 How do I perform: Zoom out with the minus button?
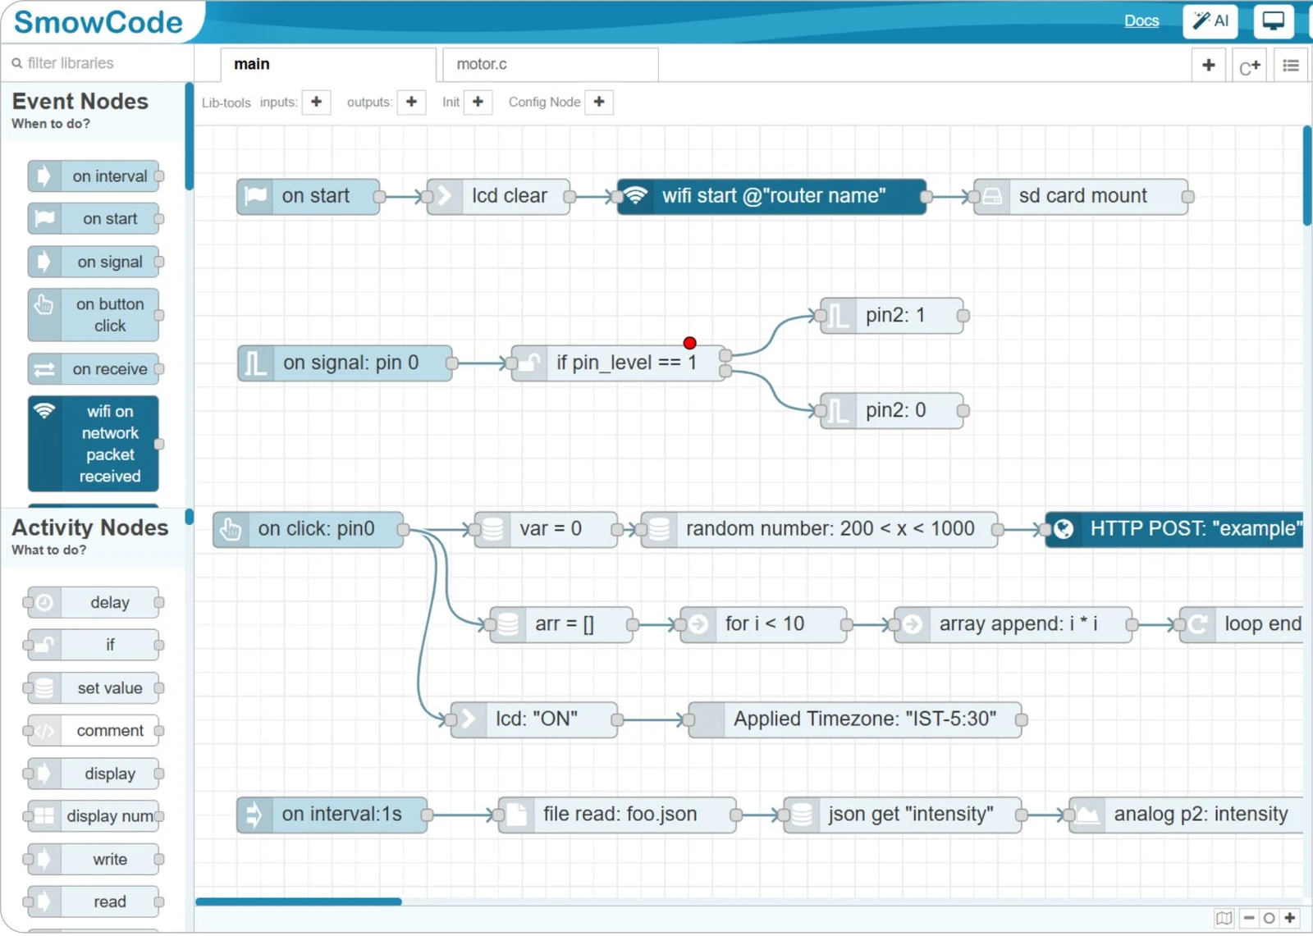[1248, 918]
